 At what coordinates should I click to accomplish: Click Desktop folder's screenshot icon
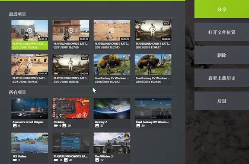point(64,125)
